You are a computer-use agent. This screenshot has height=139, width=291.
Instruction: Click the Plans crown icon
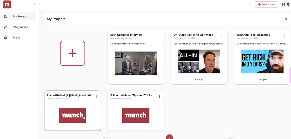click(5, 38)
